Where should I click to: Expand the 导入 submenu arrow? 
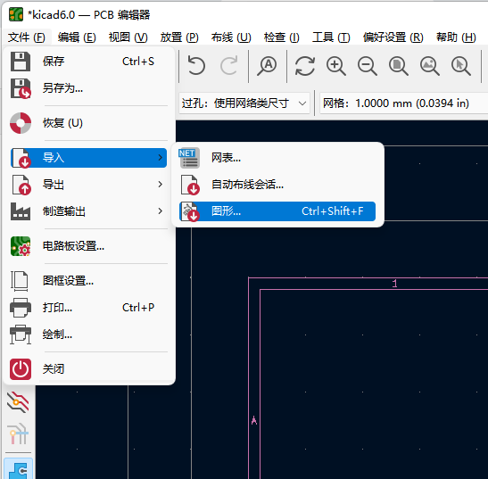[x=160, y=158]
